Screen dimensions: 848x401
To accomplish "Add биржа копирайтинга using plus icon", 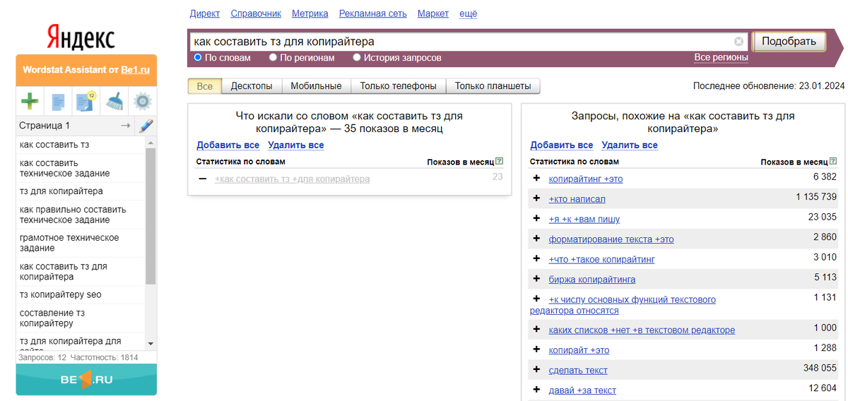I will coord(536,279).
